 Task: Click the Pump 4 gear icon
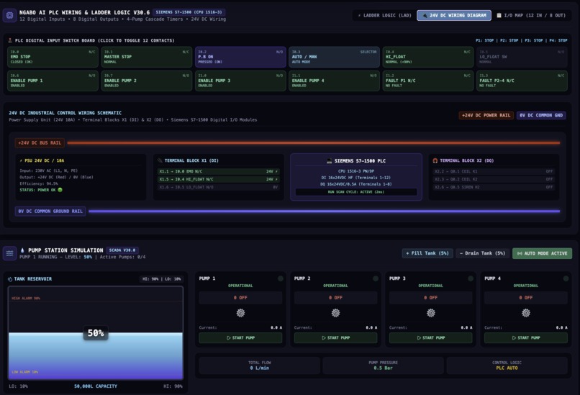(x=526, y=313)
